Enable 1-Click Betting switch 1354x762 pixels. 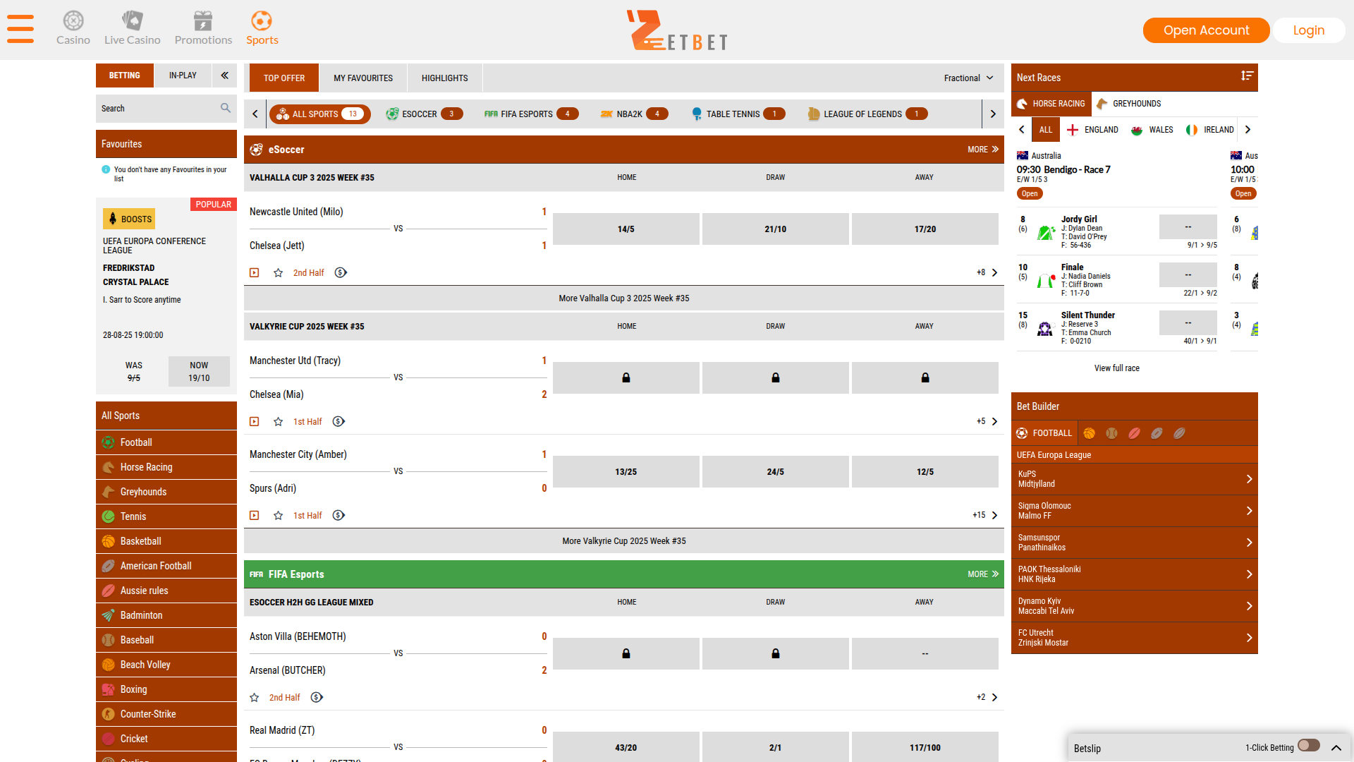[x=1310, y=746]
